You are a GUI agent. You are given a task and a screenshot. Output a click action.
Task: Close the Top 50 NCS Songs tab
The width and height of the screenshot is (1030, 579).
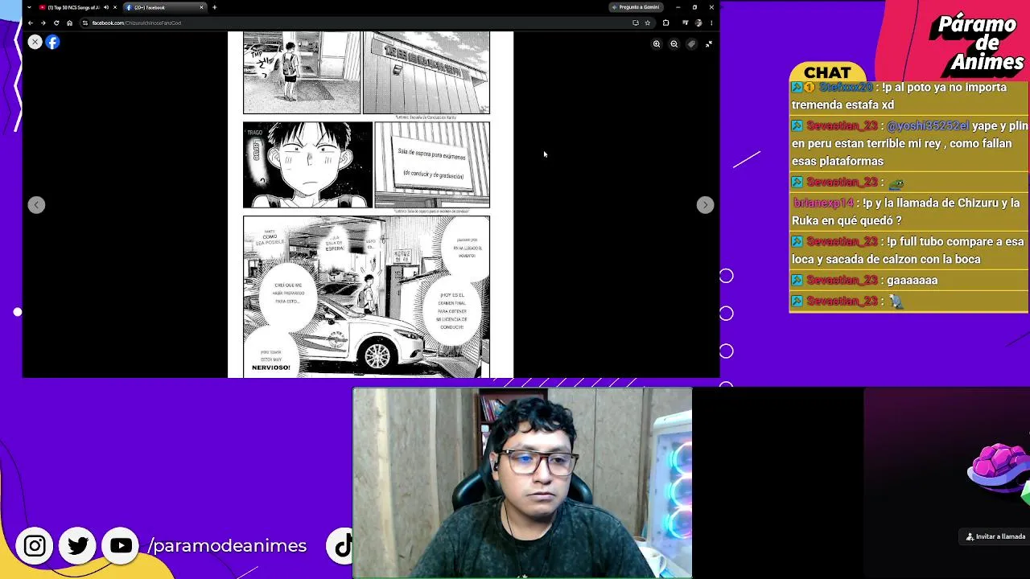coord(114,7)
